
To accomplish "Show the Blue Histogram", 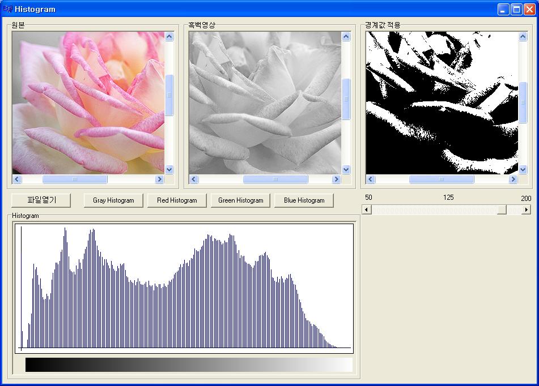I will point(304,200).
